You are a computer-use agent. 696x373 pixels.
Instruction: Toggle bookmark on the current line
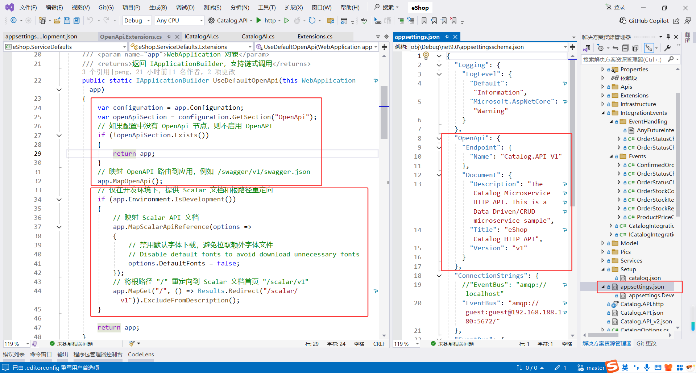424,21
